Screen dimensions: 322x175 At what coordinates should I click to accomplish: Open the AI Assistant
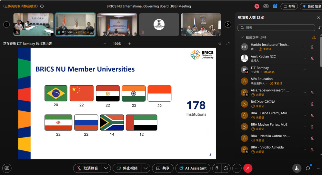click(193, 168)
